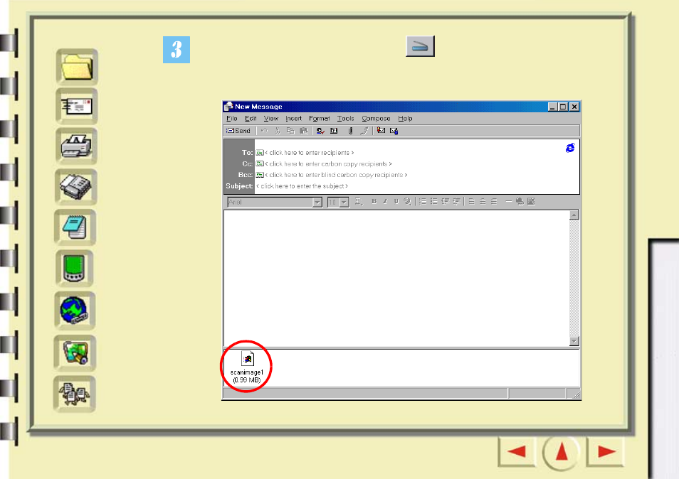Screen dimensions: 679x479
Task: Open address card icon next to Bcc:
Action: pyautogui.click(x=259, y=175)
